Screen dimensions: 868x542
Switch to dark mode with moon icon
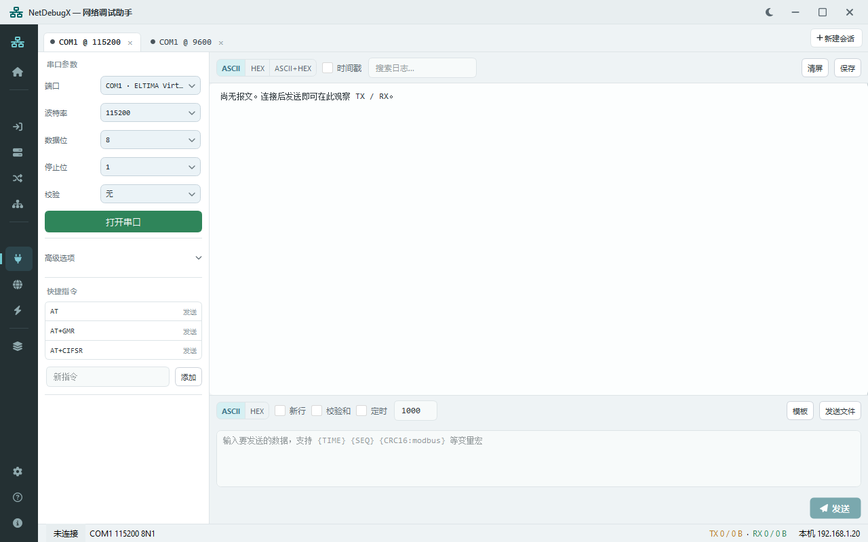coord(770,12)
